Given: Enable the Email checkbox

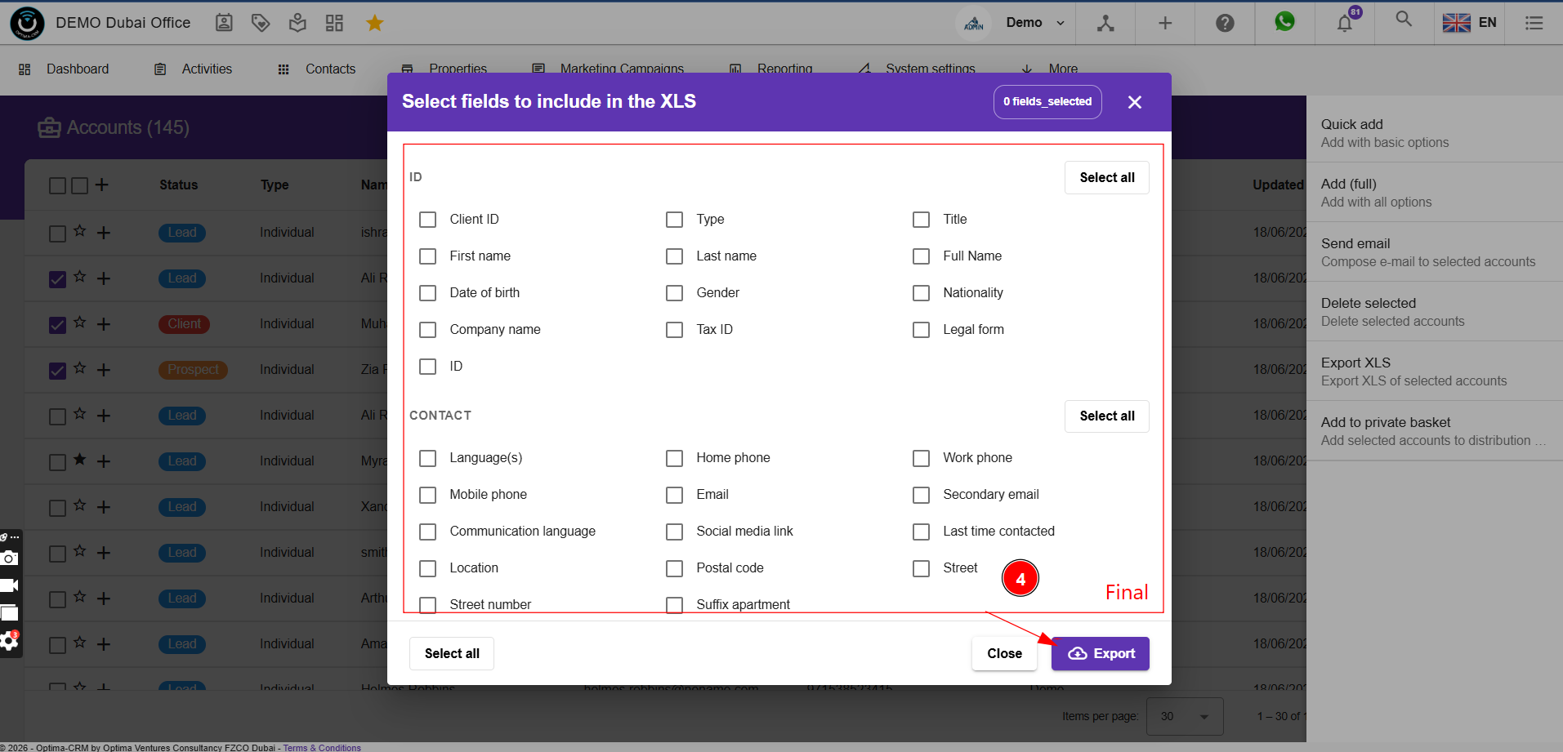Looking at the screenshot, I should click(674, 495).
